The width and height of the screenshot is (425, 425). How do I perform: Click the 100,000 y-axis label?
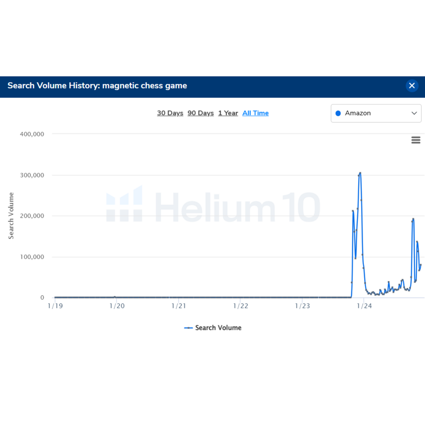coord(32,257)
